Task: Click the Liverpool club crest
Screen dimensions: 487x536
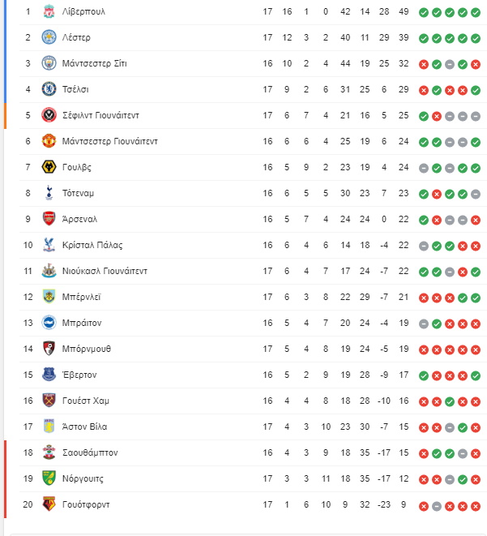Action: coord(49,11)
